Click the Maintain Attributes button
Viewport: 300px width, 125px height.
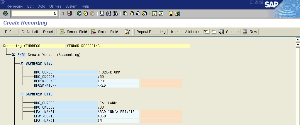pyautogui.click(x=185, y=32)
